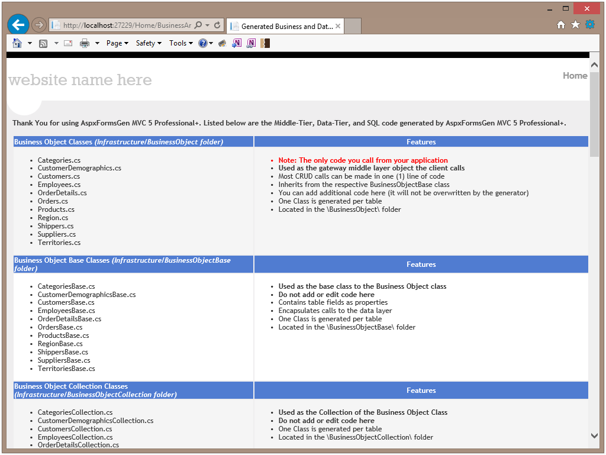Screen dimensions: 606x455
Task: Click the 'Products.cs' list item
Action: [56, 209]
